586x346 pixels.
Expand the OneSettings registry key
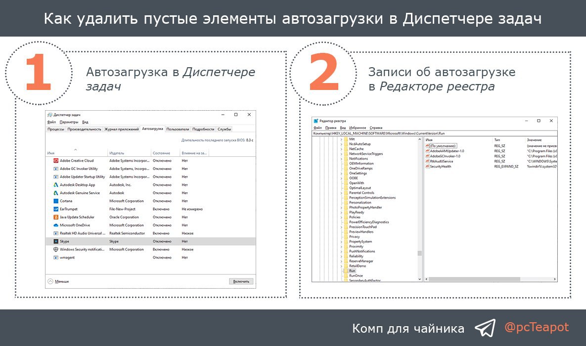tap(341, 173)
